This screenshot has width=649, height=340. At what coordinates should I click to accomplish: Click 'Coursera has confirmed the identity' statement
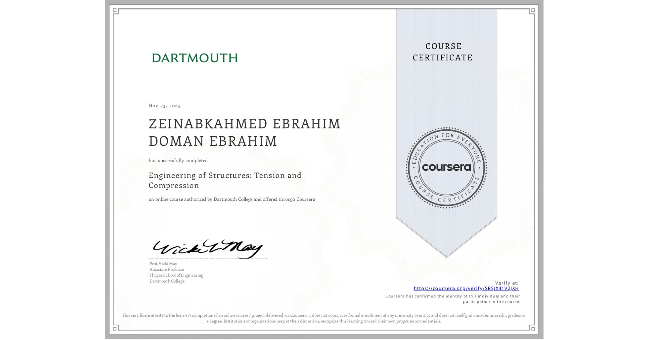coord(453,299)
